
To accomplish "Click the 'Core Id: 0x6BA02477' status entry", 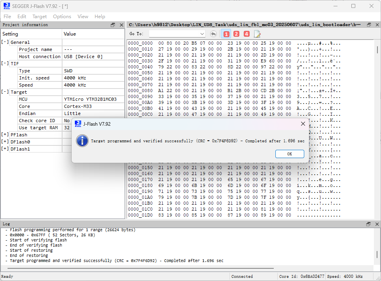I will [301, 276].
